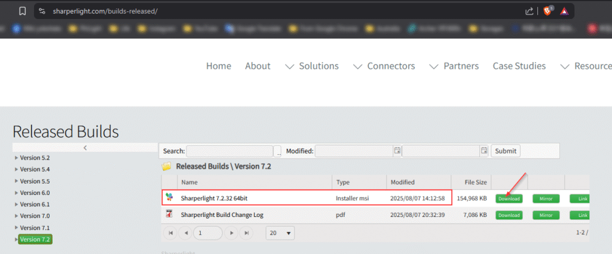
Task: Click the bookmark icon beside the address bar
Action: 22,11
